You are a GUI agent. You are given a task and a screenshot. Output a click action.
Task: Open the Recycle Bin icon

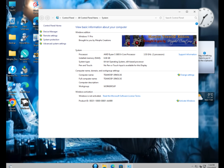click(x=12, y=22)
